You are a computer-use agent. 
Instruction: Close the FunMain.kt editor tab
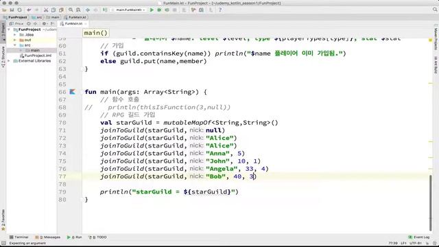tap(86, 24)
